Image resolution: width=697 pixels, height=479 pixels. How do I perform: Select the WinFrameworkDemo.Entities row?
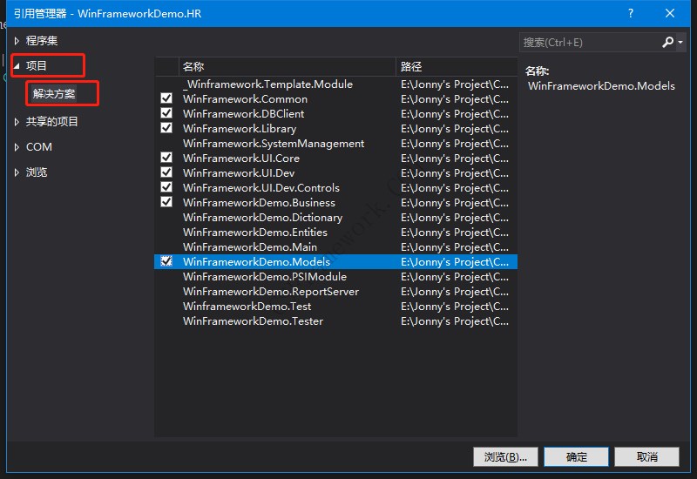335,232
